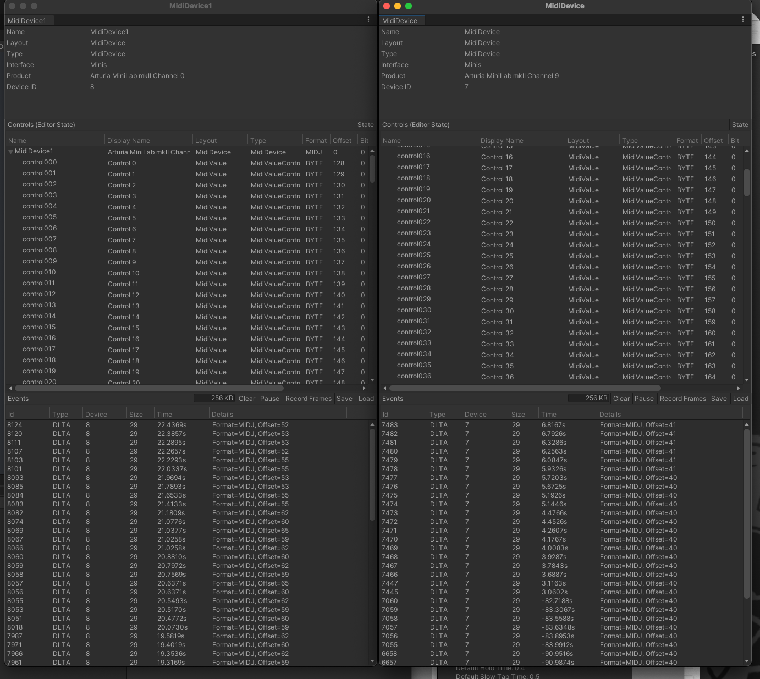760x679 pixels.
Task: Load events in the left Events panel
Action: coord(366,398)
